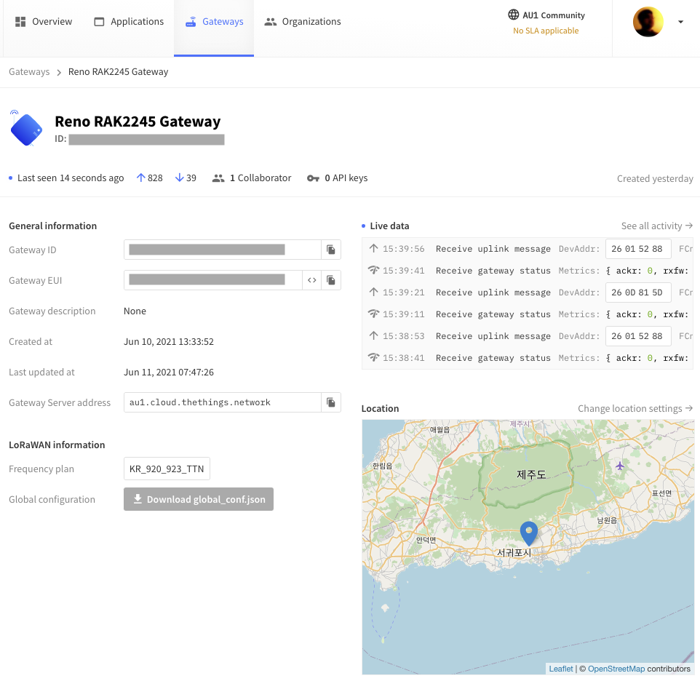Copy the Gateway EUI to clipboard

(x=331, y=280)
